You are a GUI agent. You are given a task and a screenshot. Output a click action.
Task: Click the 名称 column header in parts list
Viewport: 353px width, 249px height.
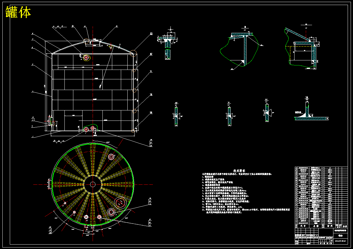click(316, 226)
